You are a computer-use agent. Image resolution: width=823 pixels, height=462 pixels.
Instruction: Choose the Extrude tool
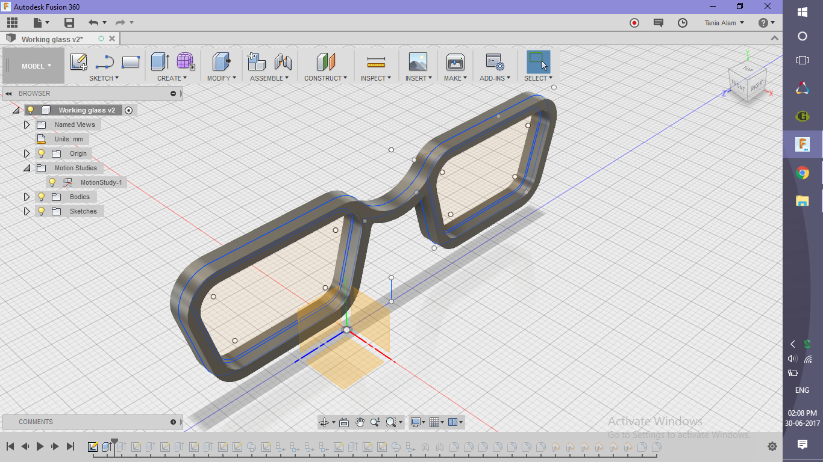(x=160, y=61)
